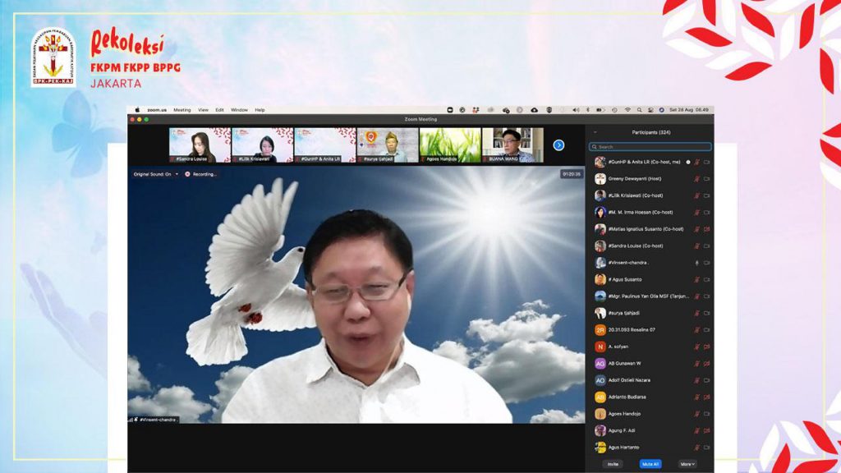This screenshot has height=473, width=841.
Task: Toggle mute for Sandra Louise in participants
Action: [x=697, y=246]
